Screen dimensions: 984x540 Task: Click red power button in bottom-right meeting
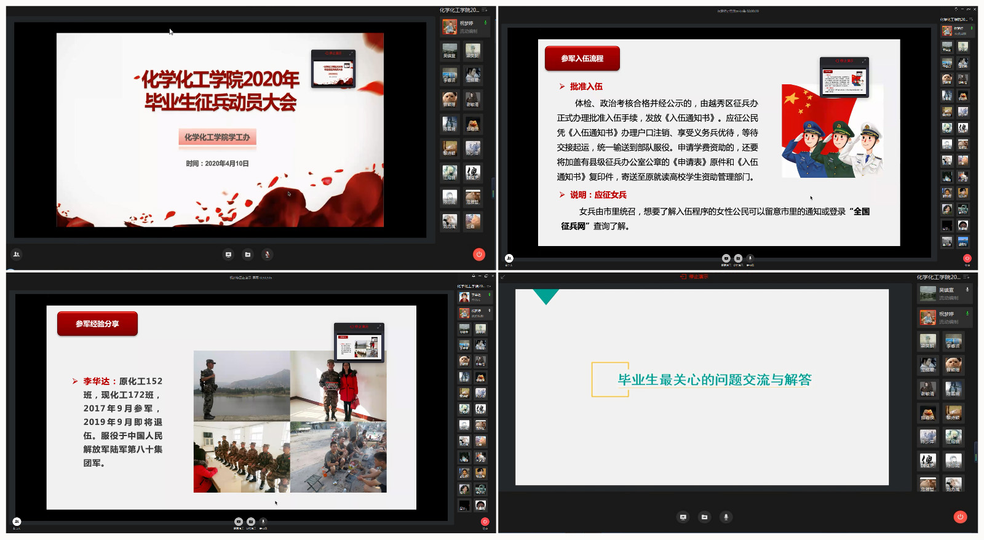click(960, 517)
